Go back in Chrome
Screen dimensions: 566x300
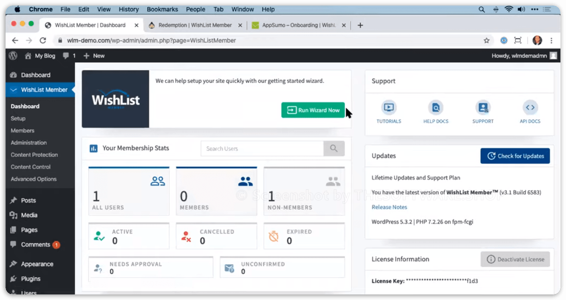(x=15, y=41)
